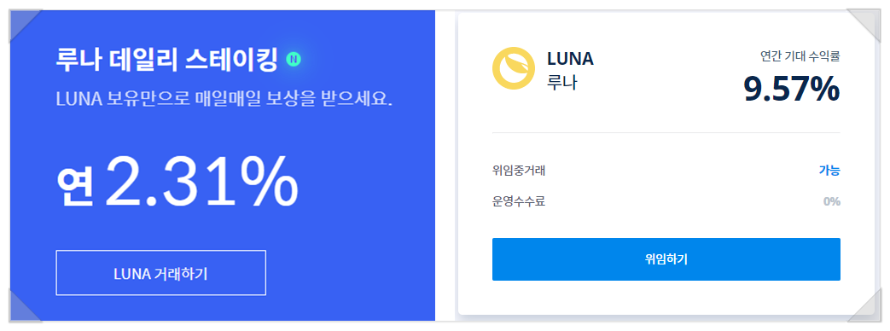Viewport: 890px width, 331px height.
Task: Click the LUNA 보유만으로 subtitle text
Action: (x=224, y=98)
